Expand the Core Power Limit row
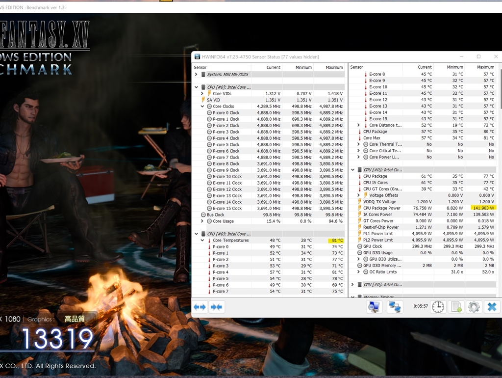Screen dimensions: 502x378 click(358, 157)
